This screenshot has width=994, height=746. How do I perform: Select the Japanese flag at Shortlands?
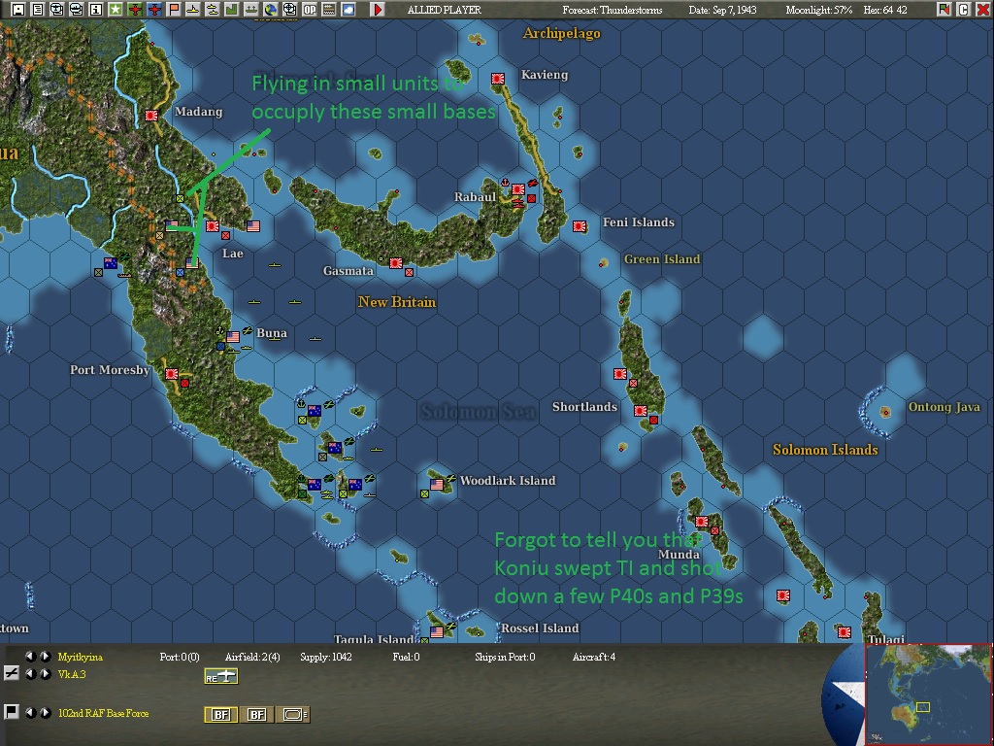[x=641, y=411]
